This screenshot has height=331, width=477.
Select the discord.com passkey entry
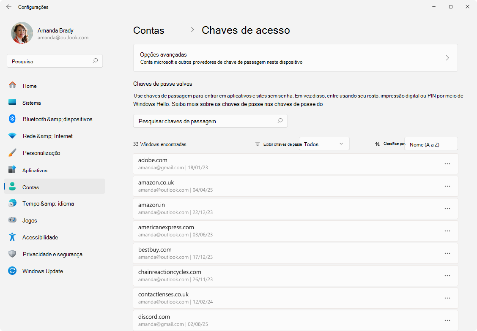296,320
